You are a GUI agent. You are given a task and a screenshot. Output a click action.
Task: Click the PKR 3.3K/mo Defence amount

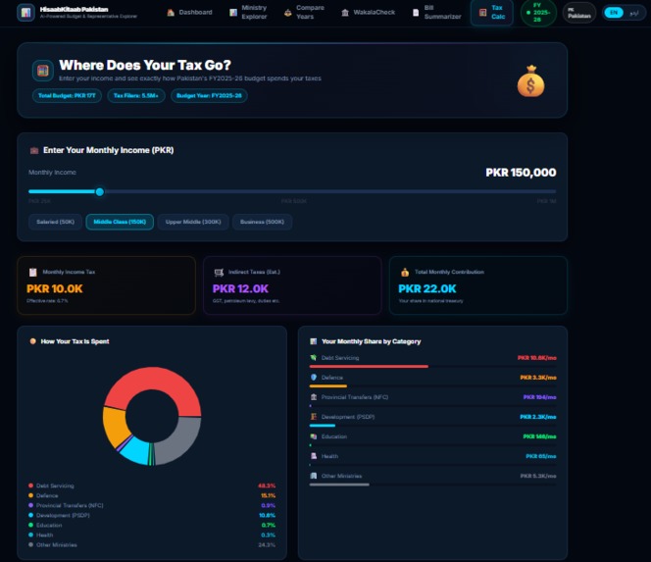click(538, 378)
